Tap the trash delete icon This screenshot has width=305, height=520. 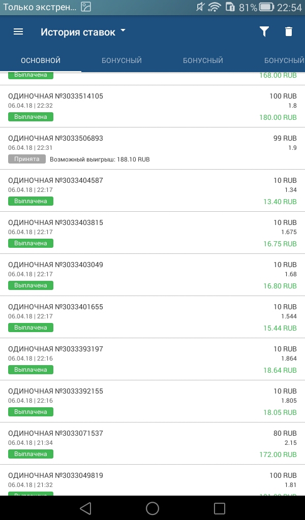[x=289, y=31]
